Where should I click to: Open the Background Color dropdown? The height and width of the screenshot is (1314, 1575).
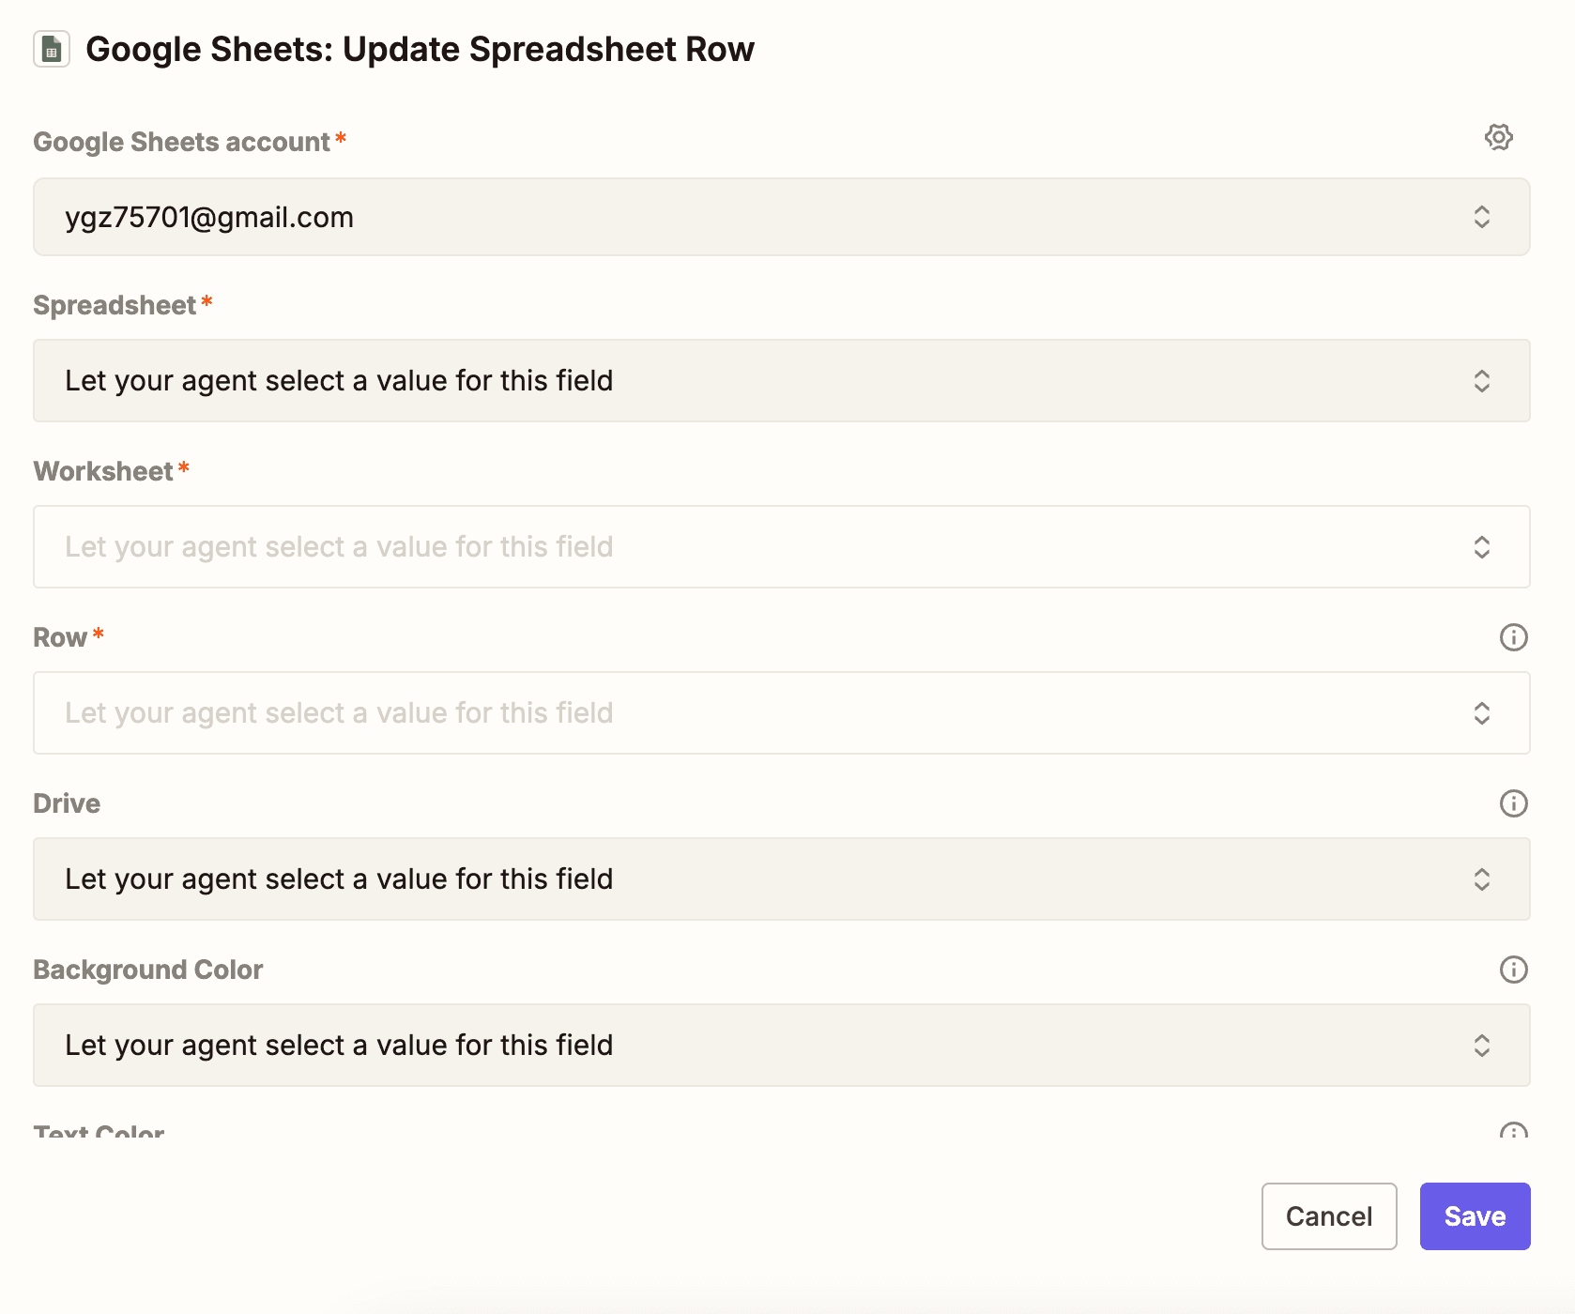751,1046
